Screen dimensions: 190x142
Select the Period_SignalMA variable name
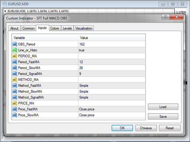click(x=30, y=74)
